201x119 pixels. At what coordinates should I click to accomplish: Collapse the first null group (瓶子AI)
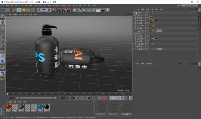(134, 15)
